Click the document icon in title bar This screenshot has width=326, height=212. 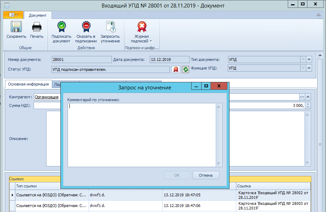[x=7, y=6]
